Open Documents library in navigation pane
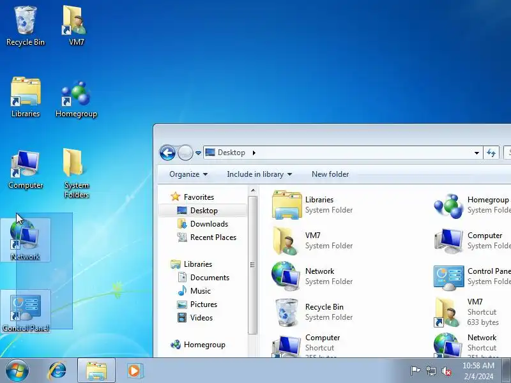 (x=204, y=278)
